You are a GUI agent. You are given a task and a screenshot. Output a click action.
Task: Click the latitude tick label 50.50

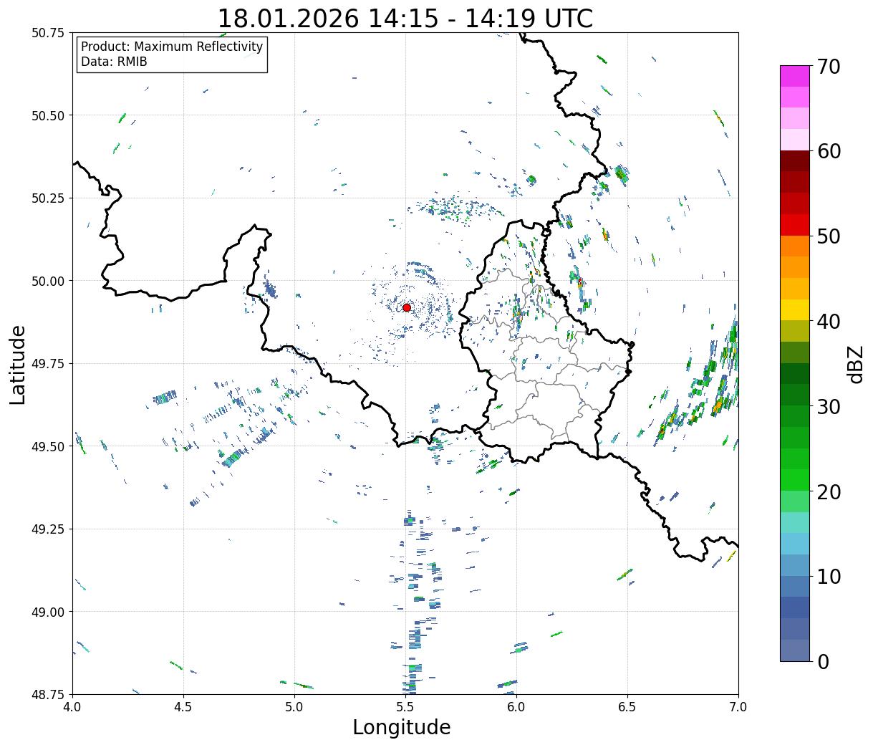pyautogui.click(x=48, y=115)
